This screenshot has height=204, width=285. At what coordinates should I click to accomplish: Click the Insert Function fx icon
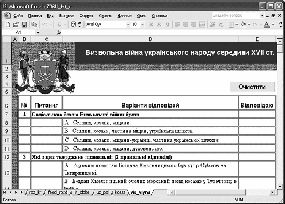(58, 33)
